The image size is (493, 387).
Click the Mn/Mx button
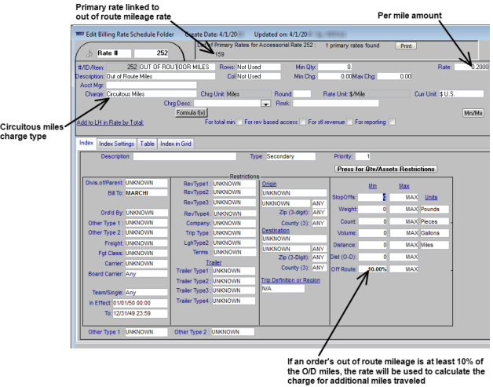(473, 113)
